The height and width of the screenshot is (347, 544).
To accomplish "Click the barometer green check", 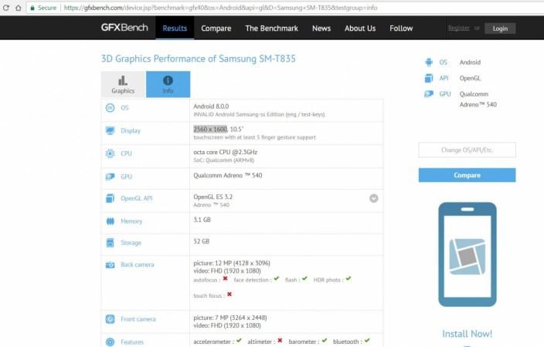I will [x=325, y=340].
